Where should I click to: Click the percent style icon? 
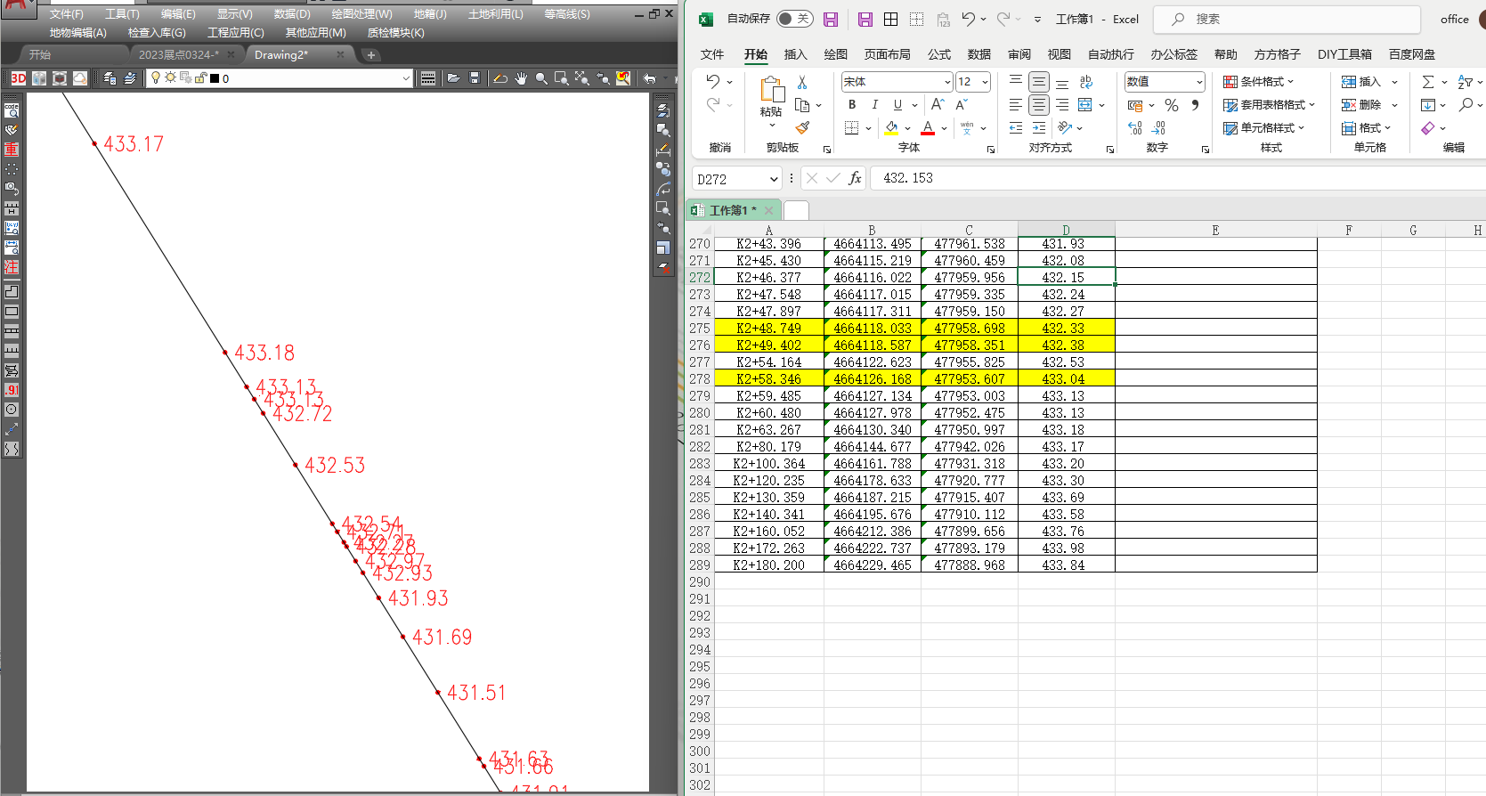[1172, 105]
